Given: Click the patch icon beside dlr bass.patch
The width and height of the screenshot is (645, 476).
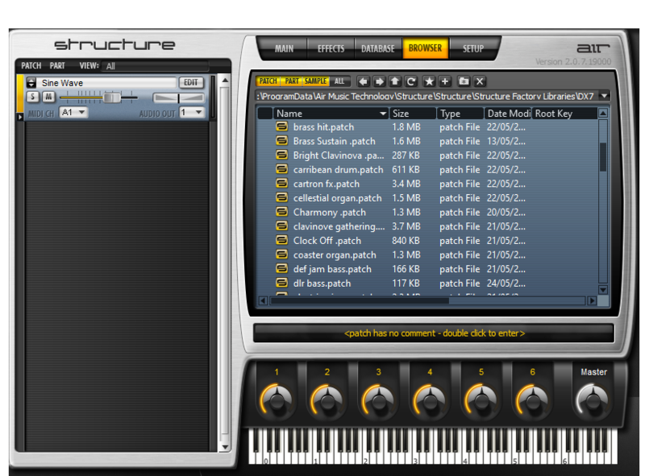Looking at the screenshot, I should 281,283.
